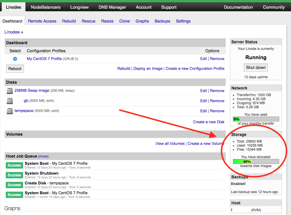Open the tempspace disk link
The width and height of the screenshot is (291, 215).
[x=24, y=111]
